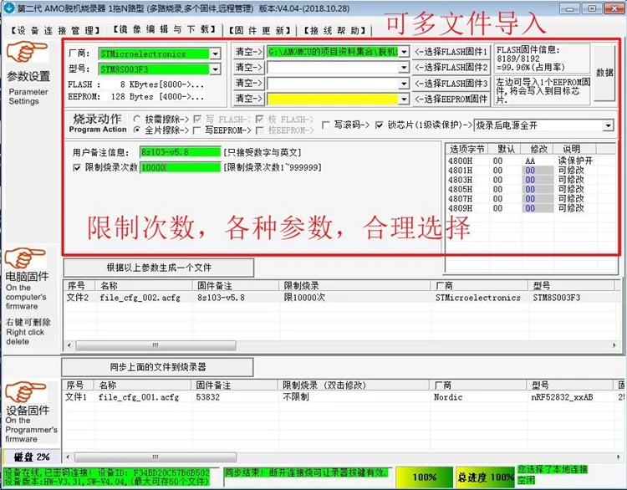Clear FLASH firmware 2 with 清空 button
The height and width of the screenshot is (490, 627).
[x=248, y=68]
